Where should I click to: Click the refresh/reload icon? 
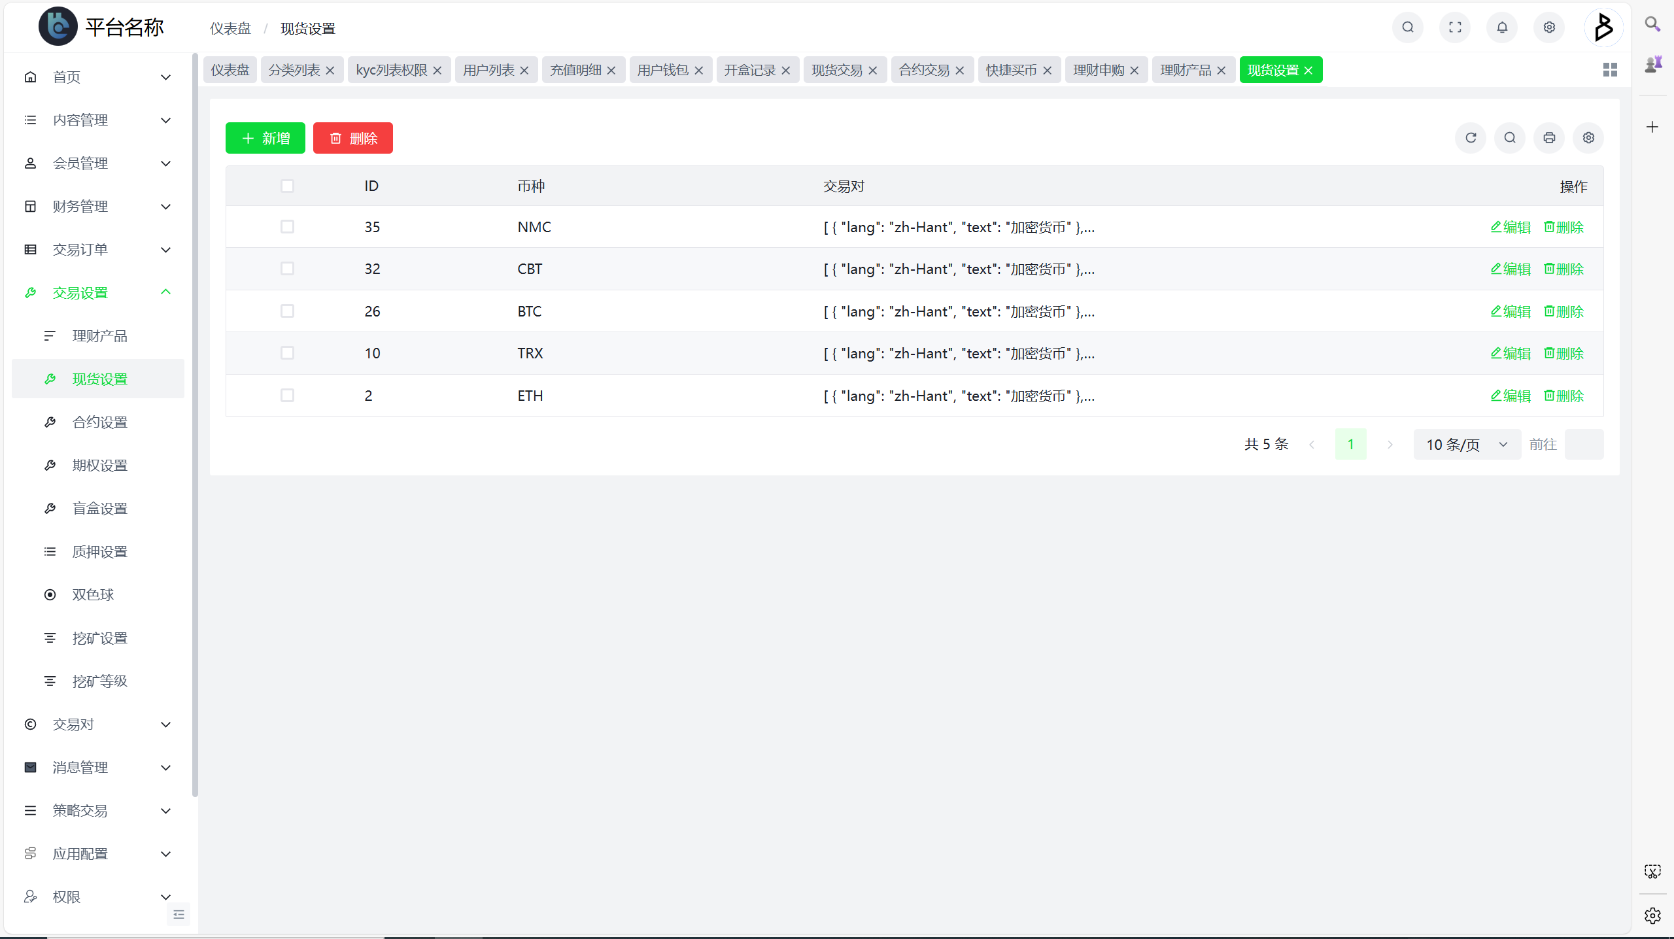(x=1472, y=138)
